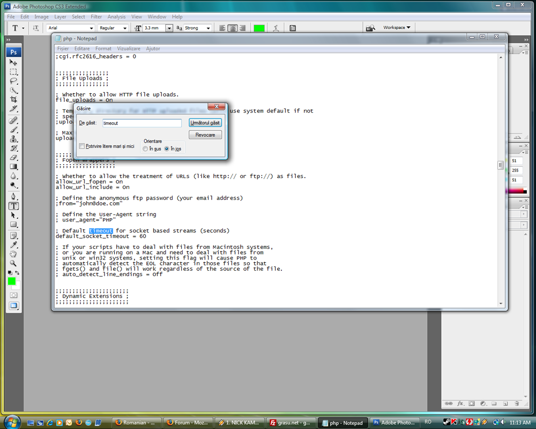Viewport: 536px width, 429px height.
Task: Open the Filter menu in Photoshop
Action: [96, 17]
